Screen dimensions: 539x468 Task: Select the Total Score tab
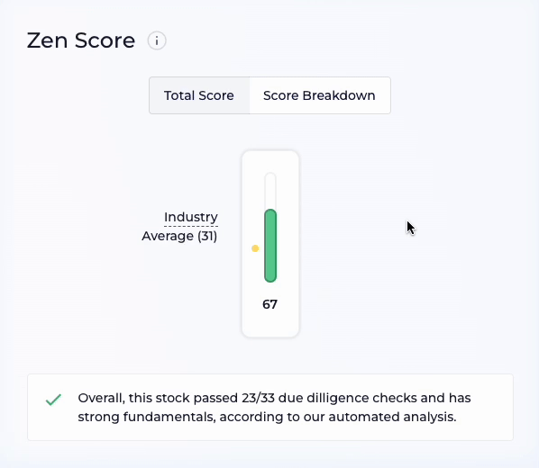(x=199, y=95)
